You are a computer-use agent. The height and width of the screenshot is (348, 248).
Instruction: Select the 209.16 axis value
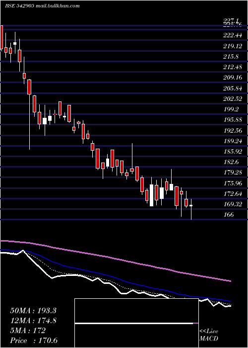(x=233, y=78)
